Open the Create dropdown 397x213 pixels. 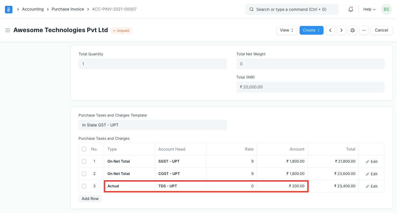[311, 30]
